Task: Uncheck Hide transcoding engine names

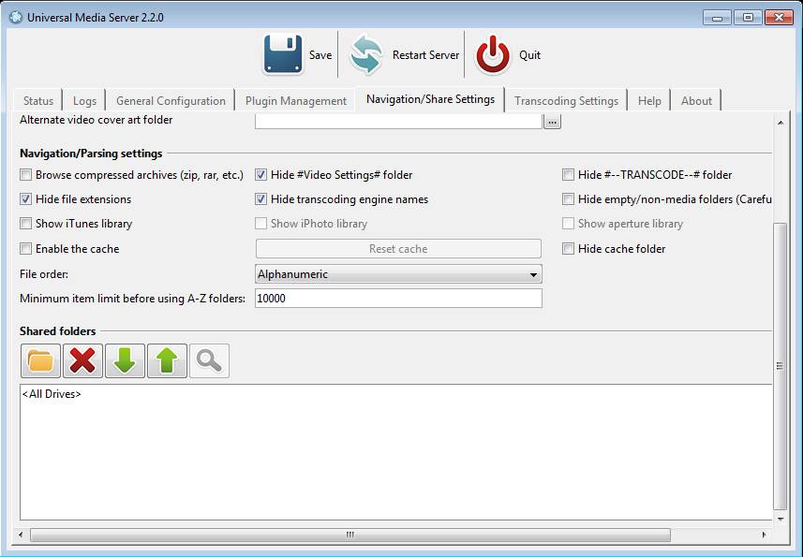Action: [x=260, y=199]
